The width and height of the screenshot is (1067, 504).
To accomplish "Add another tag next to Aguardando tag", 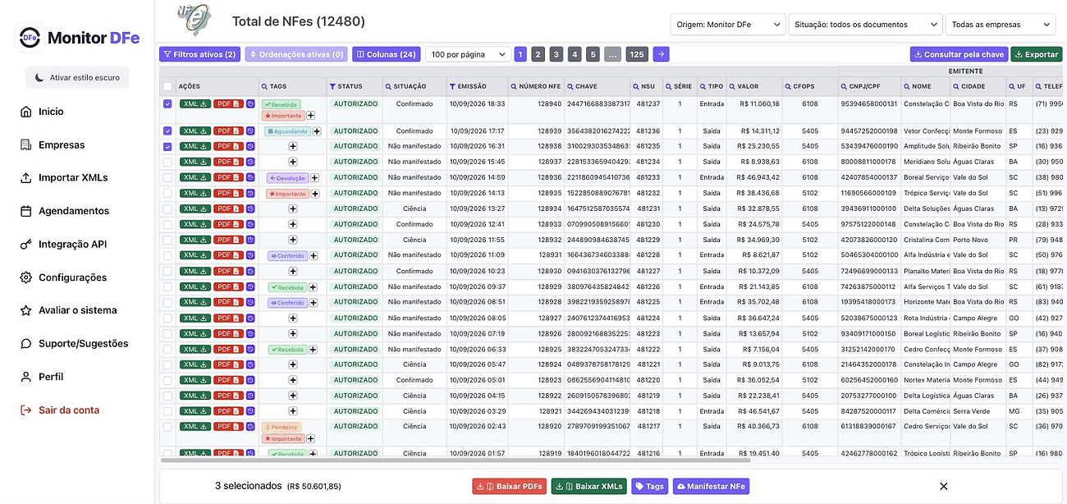I will (x=316, y=131).
